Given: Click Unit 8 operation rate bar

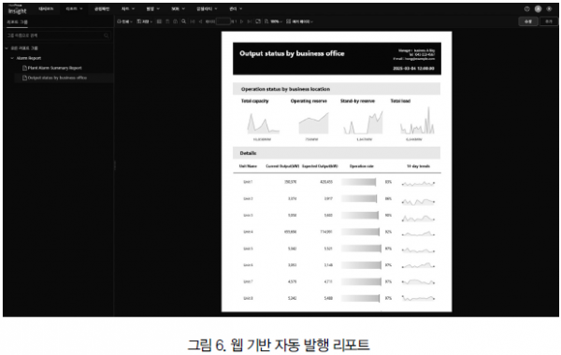Looking at the screenshot, I should (x=360, y=298).
